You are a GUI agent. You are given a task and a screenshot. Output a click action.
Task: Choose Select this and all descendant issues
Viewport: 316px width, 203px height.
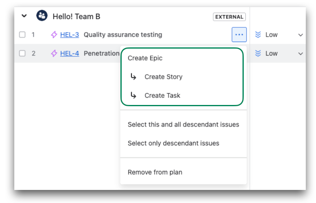183,124
